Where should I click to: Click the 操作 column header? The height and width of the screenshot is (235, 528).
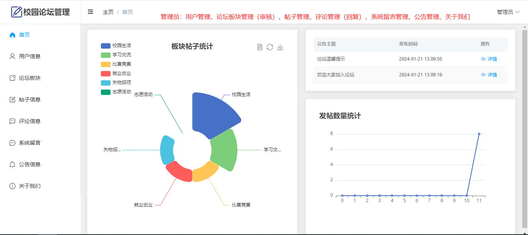click(485, 44)
